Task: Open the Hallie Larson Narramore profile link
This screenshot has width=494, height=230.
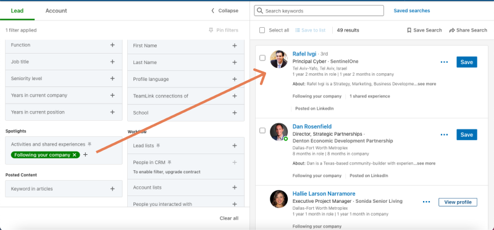Action: click(x=324, y=194)
